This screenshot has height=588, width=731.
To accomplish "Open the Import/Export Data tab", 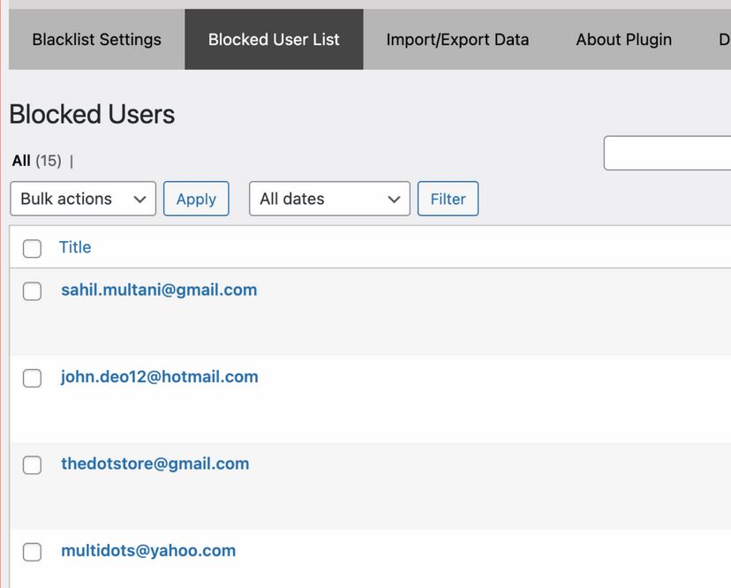I will (457, 40).
